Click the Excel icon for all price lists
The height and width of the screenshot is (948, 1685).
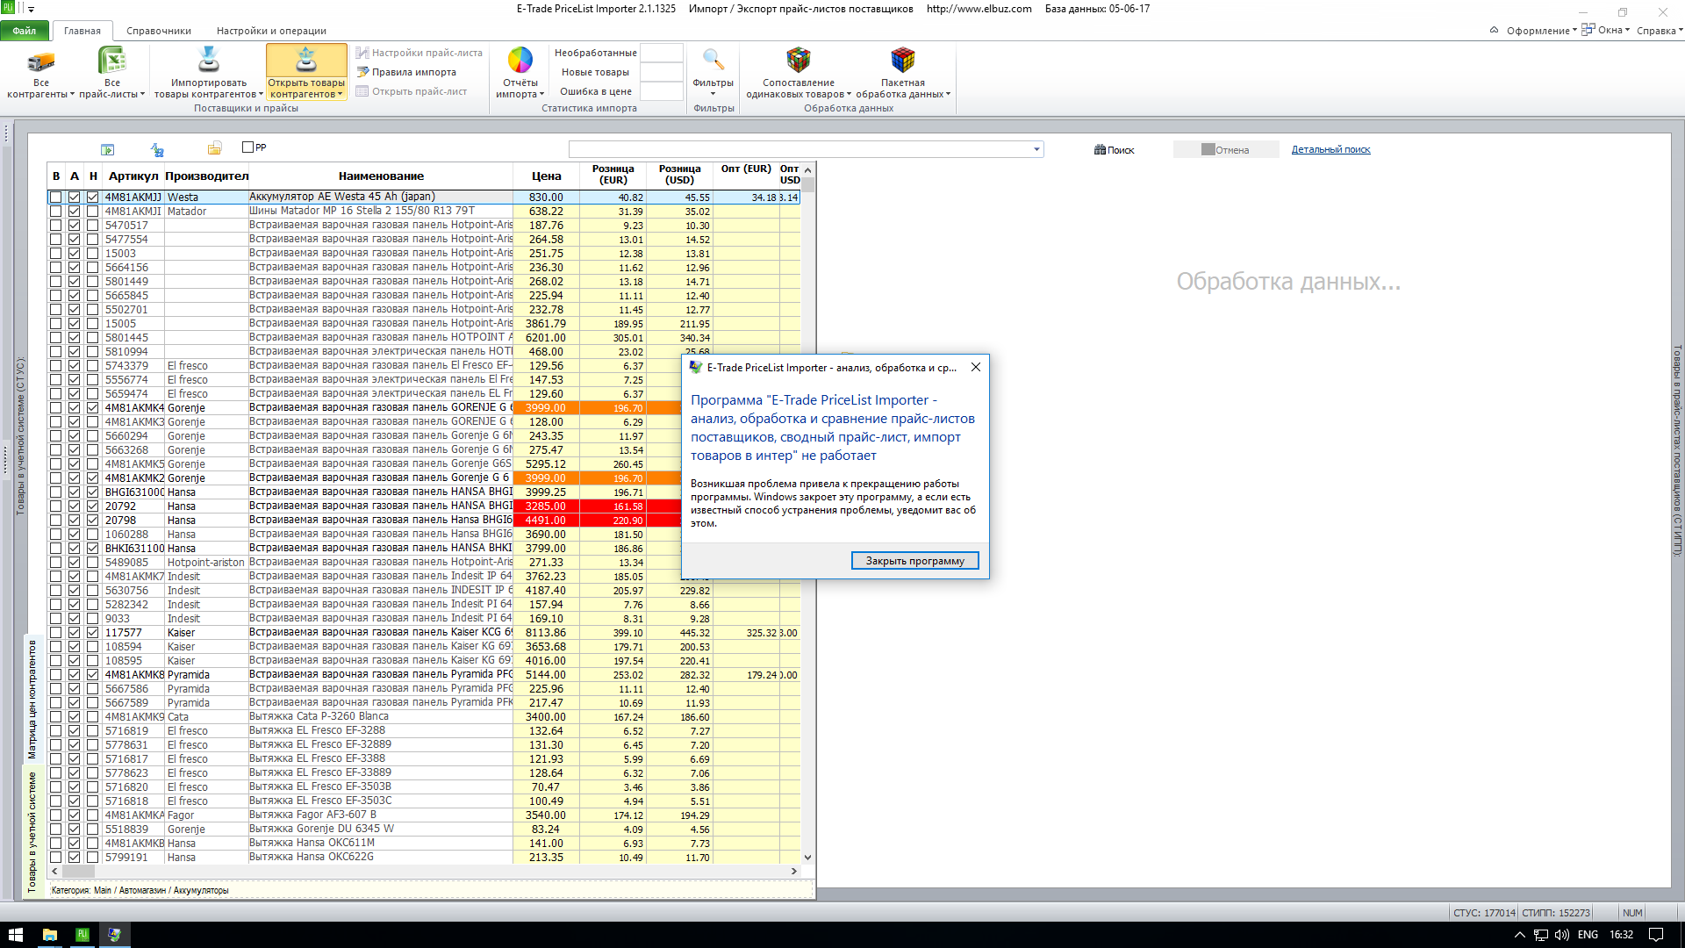pyautogui.click(x=112, y=61)
